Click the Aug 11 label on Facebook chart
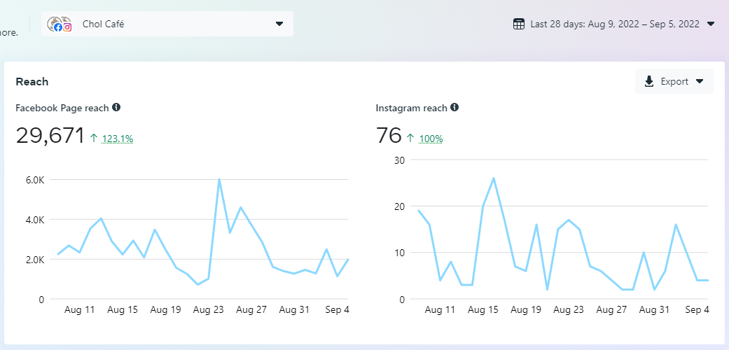The image size is (729, 350). 79,309
